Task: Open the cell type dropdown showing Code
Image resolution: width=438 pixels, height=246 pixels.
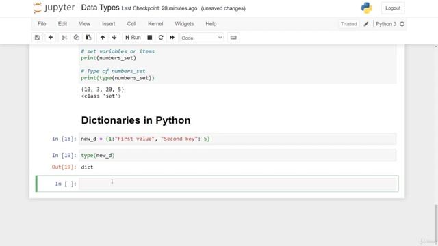Action: (x=202, y=38)
